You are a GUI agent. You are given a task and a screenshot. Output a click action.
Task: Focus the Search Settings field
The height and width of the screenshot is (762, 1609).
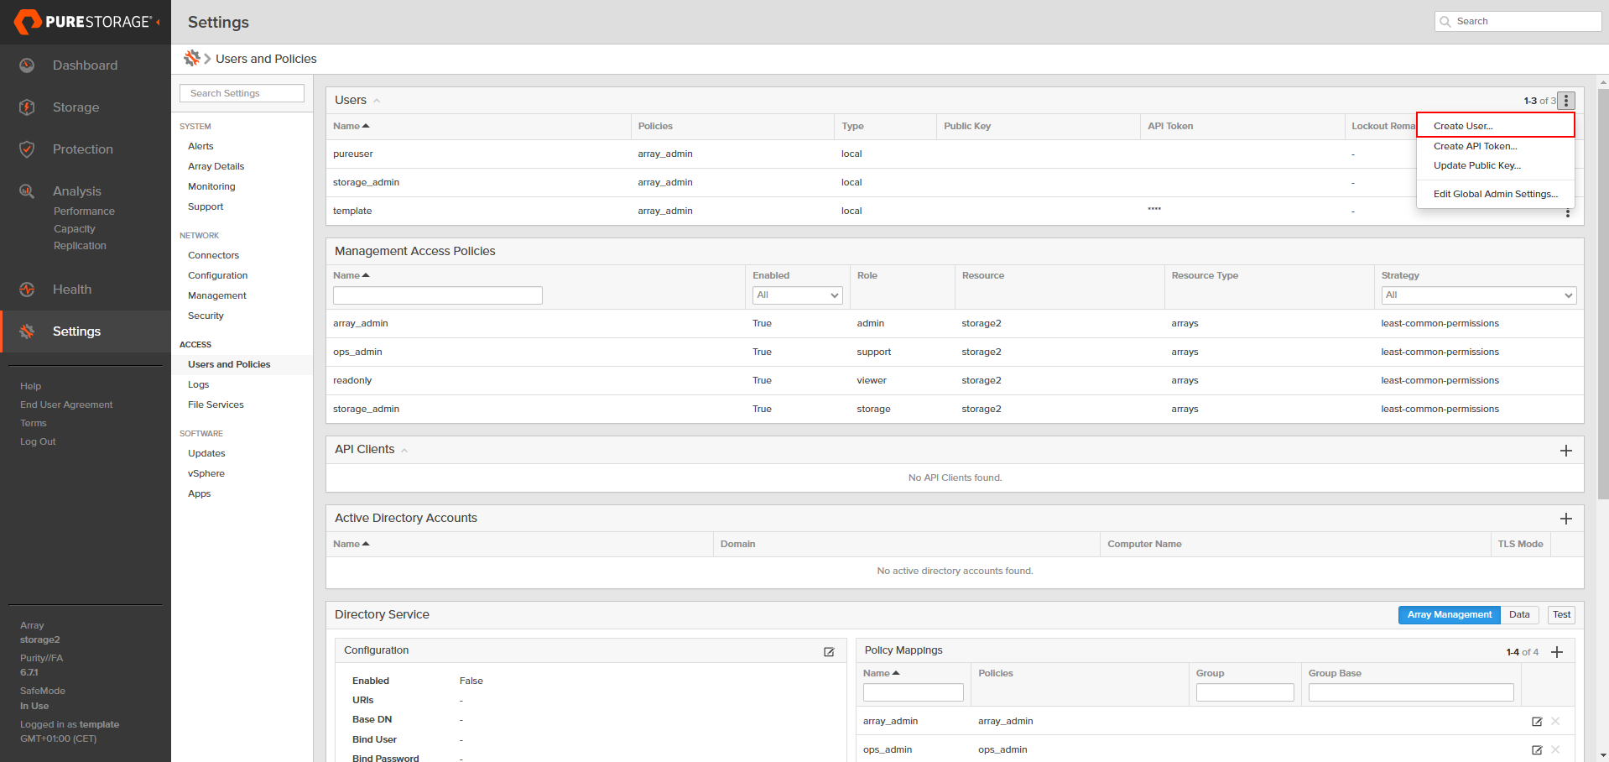pyautogui.click(x=242, y=93)
